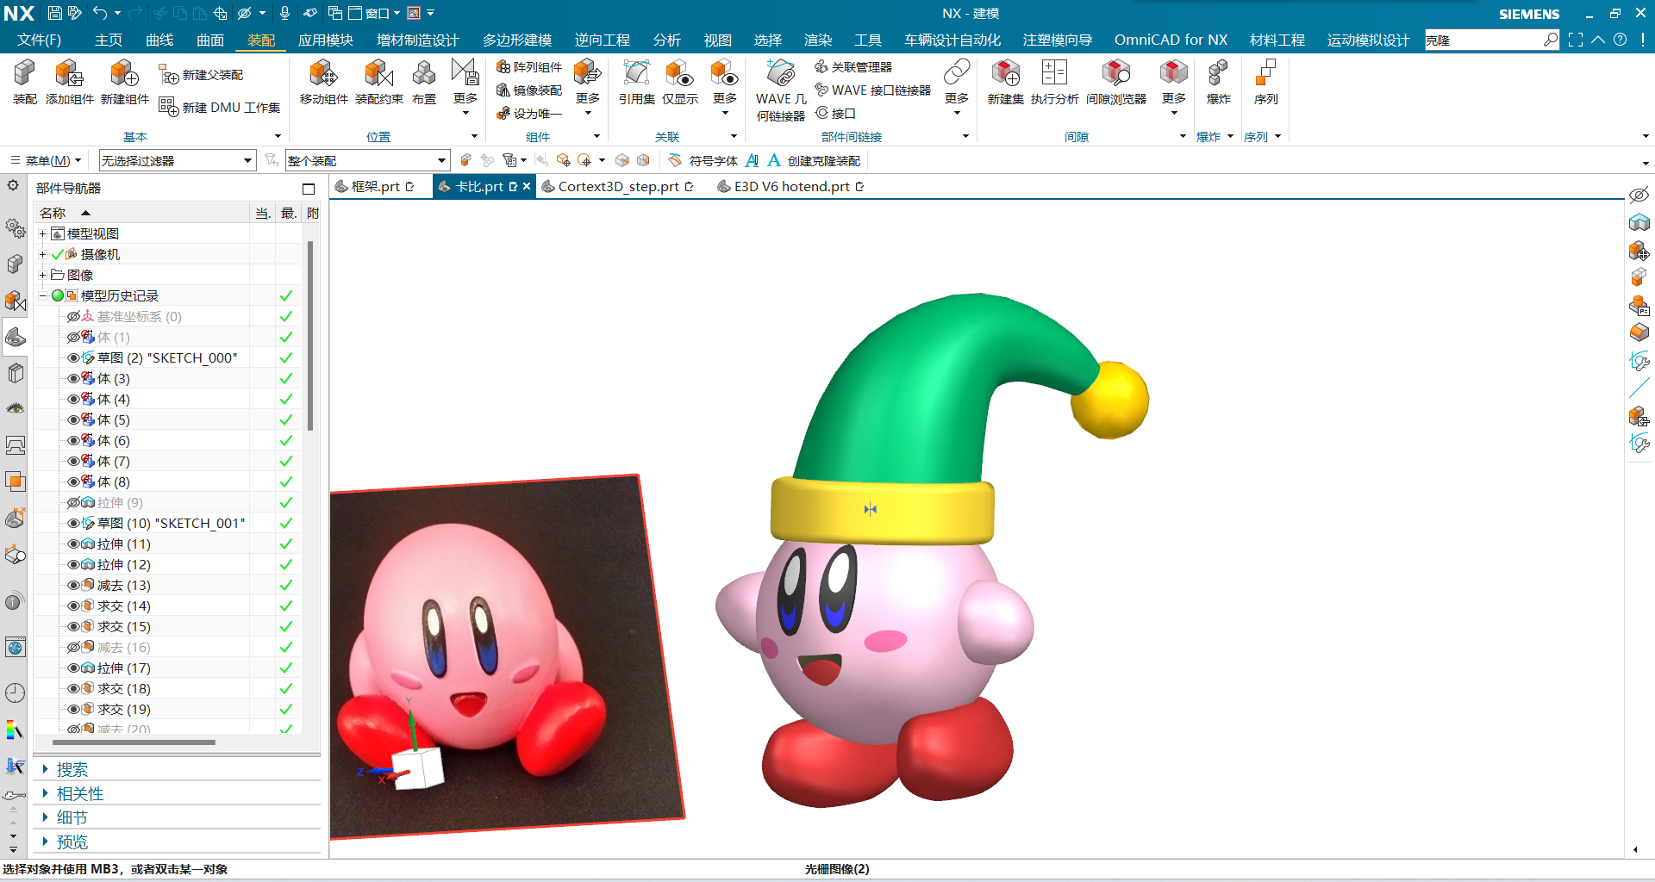Expand the 摄像机 tree node
The height and width of the screenshot is (882, 1655).
pyautogui.click(x=42, y=255)
